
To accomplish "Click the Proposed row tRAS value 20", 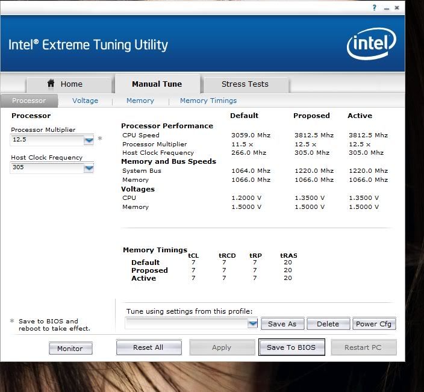I will (x=288, y=270).
